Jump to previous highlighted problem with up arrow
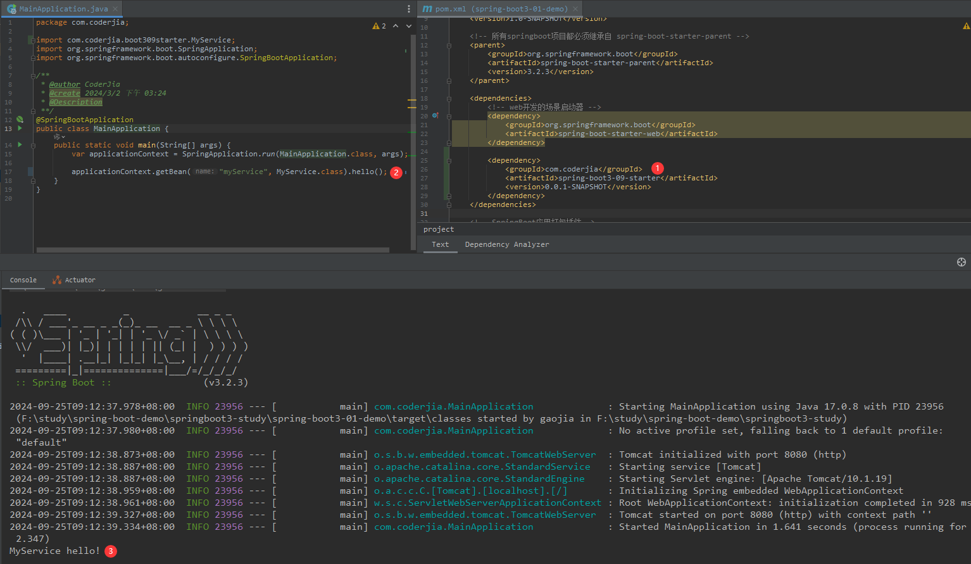This screenshot has width=971, height=564. (x=396, y=26)
